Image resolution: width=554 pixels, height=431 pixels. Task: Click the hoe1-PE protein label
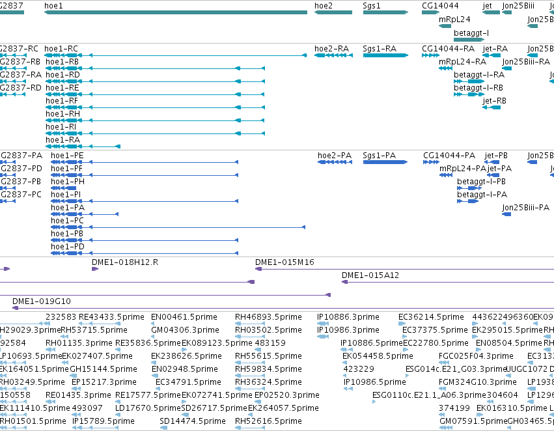(67, 156)
